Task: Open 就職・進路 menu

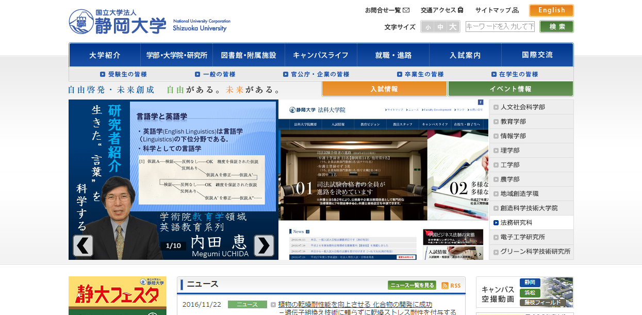Action: point(393,55)
